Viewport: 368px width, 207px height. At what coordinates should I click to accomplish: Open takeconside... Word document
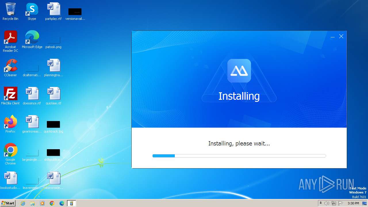click(x=53, y=181)
